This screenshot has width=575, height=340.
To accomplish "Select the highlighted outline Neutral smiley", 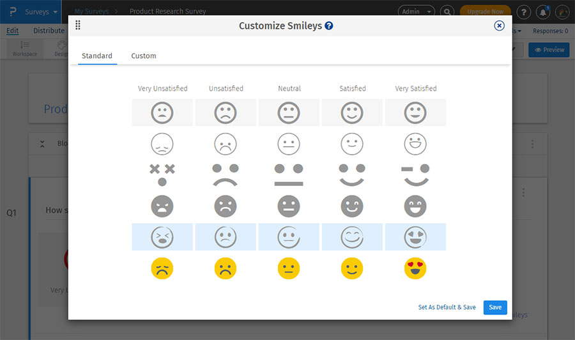I will [x=289, y=237].
